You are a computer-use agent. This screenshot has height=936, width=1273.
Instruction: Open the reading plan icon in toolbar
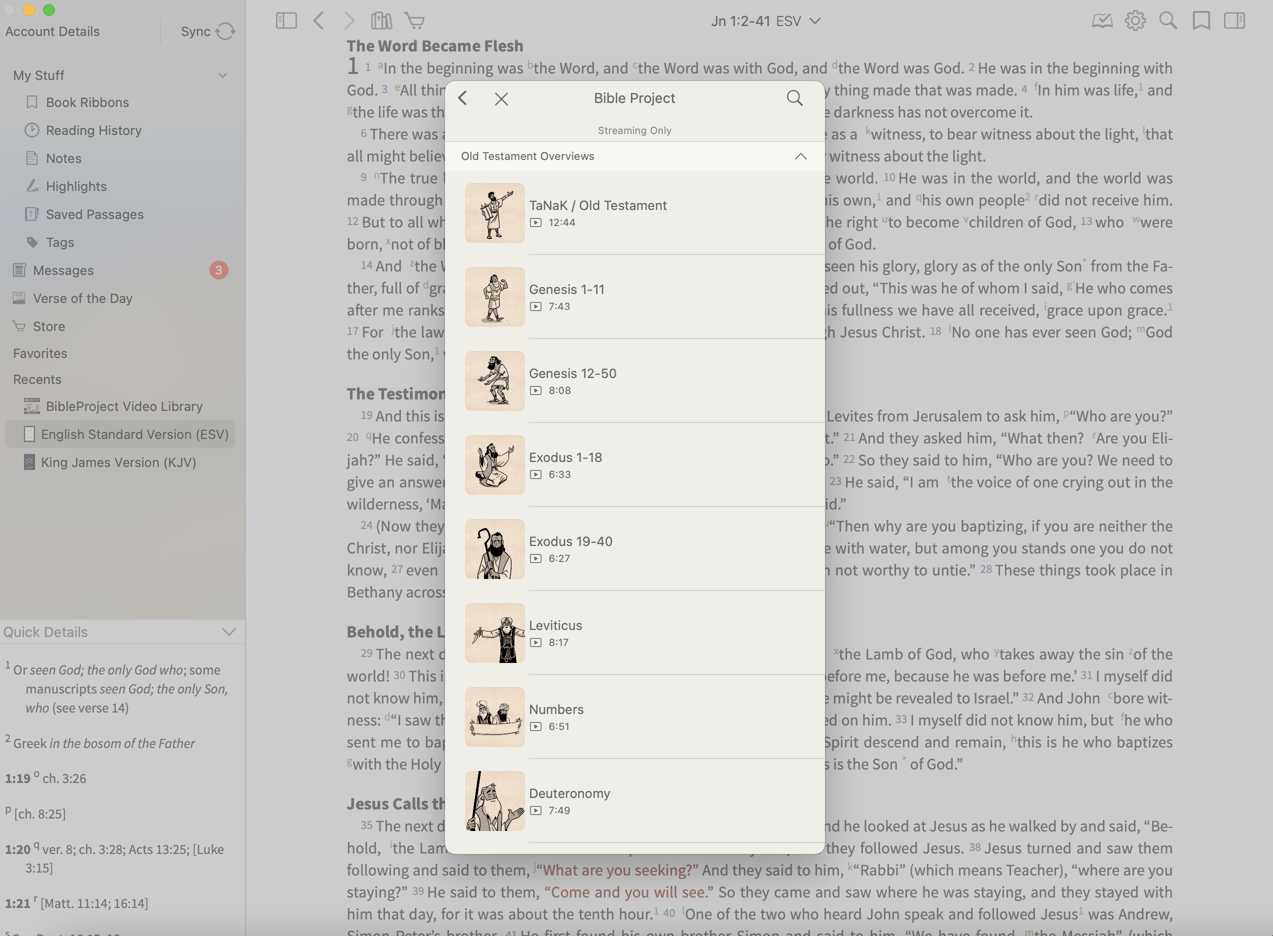(x=1102, y=21)
